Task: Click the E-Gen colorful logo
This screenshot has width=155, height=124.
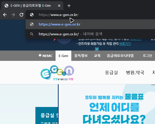Action: (x=57, y=73)
